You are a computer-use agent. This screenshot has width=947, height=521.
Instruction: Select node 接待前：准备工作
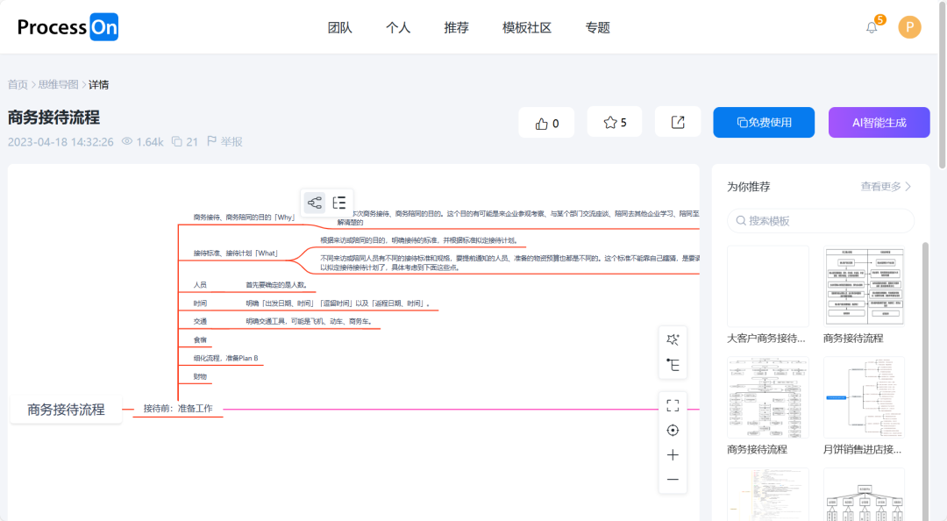[x=178, y=409]
